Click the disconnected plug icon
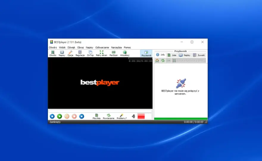 (181, 83)
